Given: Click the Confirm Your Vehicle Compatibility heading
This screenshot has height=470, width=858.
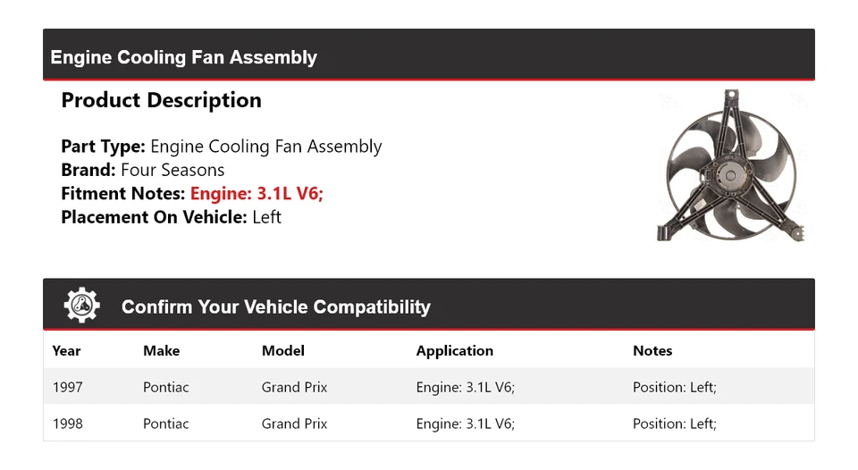Looking at the screenshot, I should 275,306.
